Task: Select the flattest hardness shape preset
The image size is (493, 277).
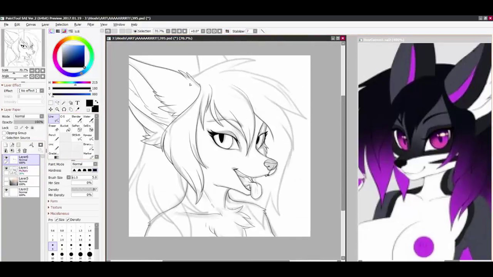Action: 95,170
